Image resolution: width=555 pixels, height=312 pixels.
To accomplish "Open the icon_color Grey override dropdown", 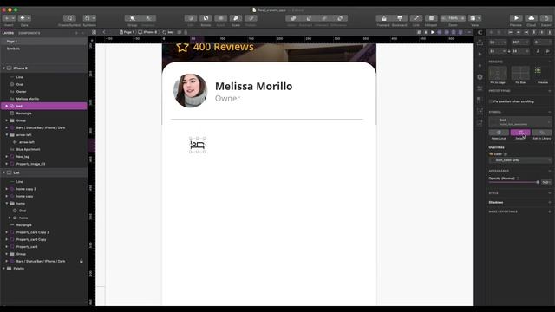I will 520,160.
